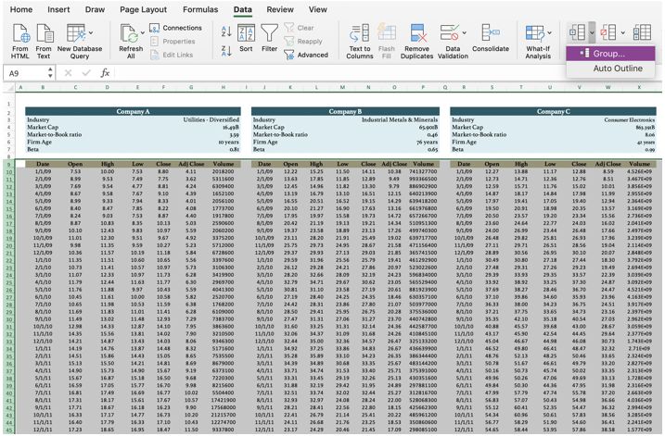
Task: Click the Utilities - Diversified cell
Action: [x=211, y=119]
